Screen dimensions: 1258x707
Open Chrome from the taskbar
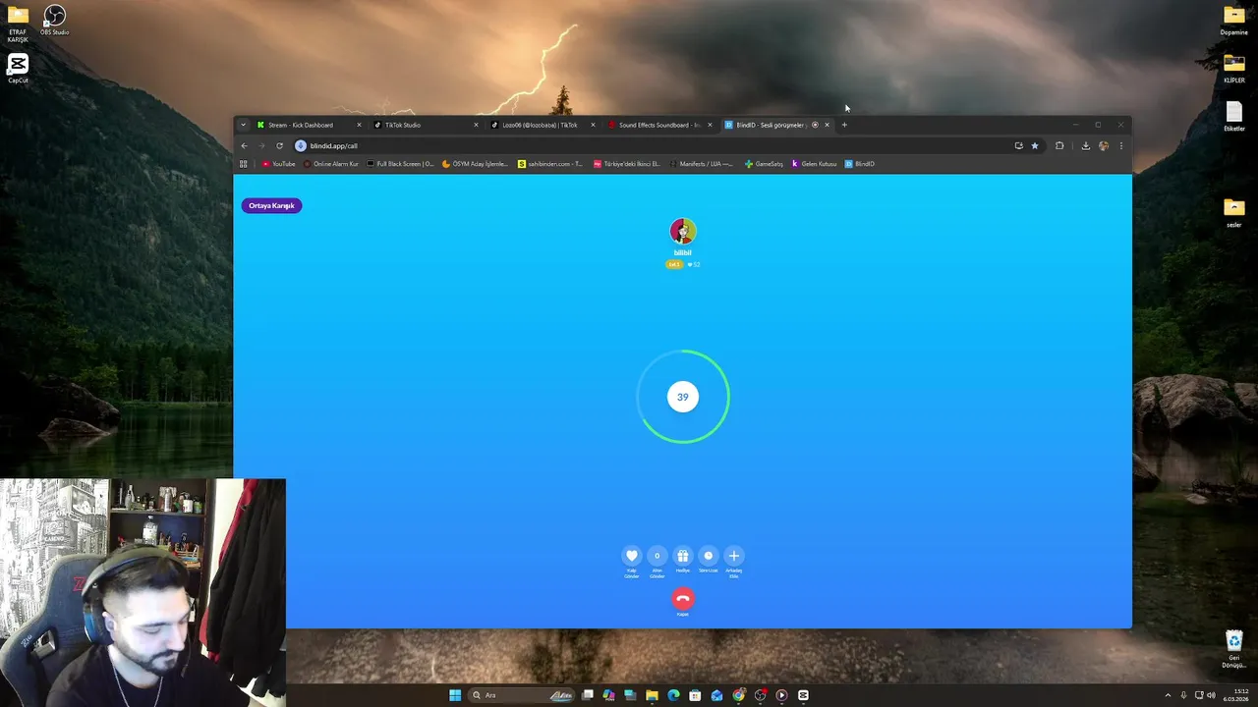click(738, 695)
